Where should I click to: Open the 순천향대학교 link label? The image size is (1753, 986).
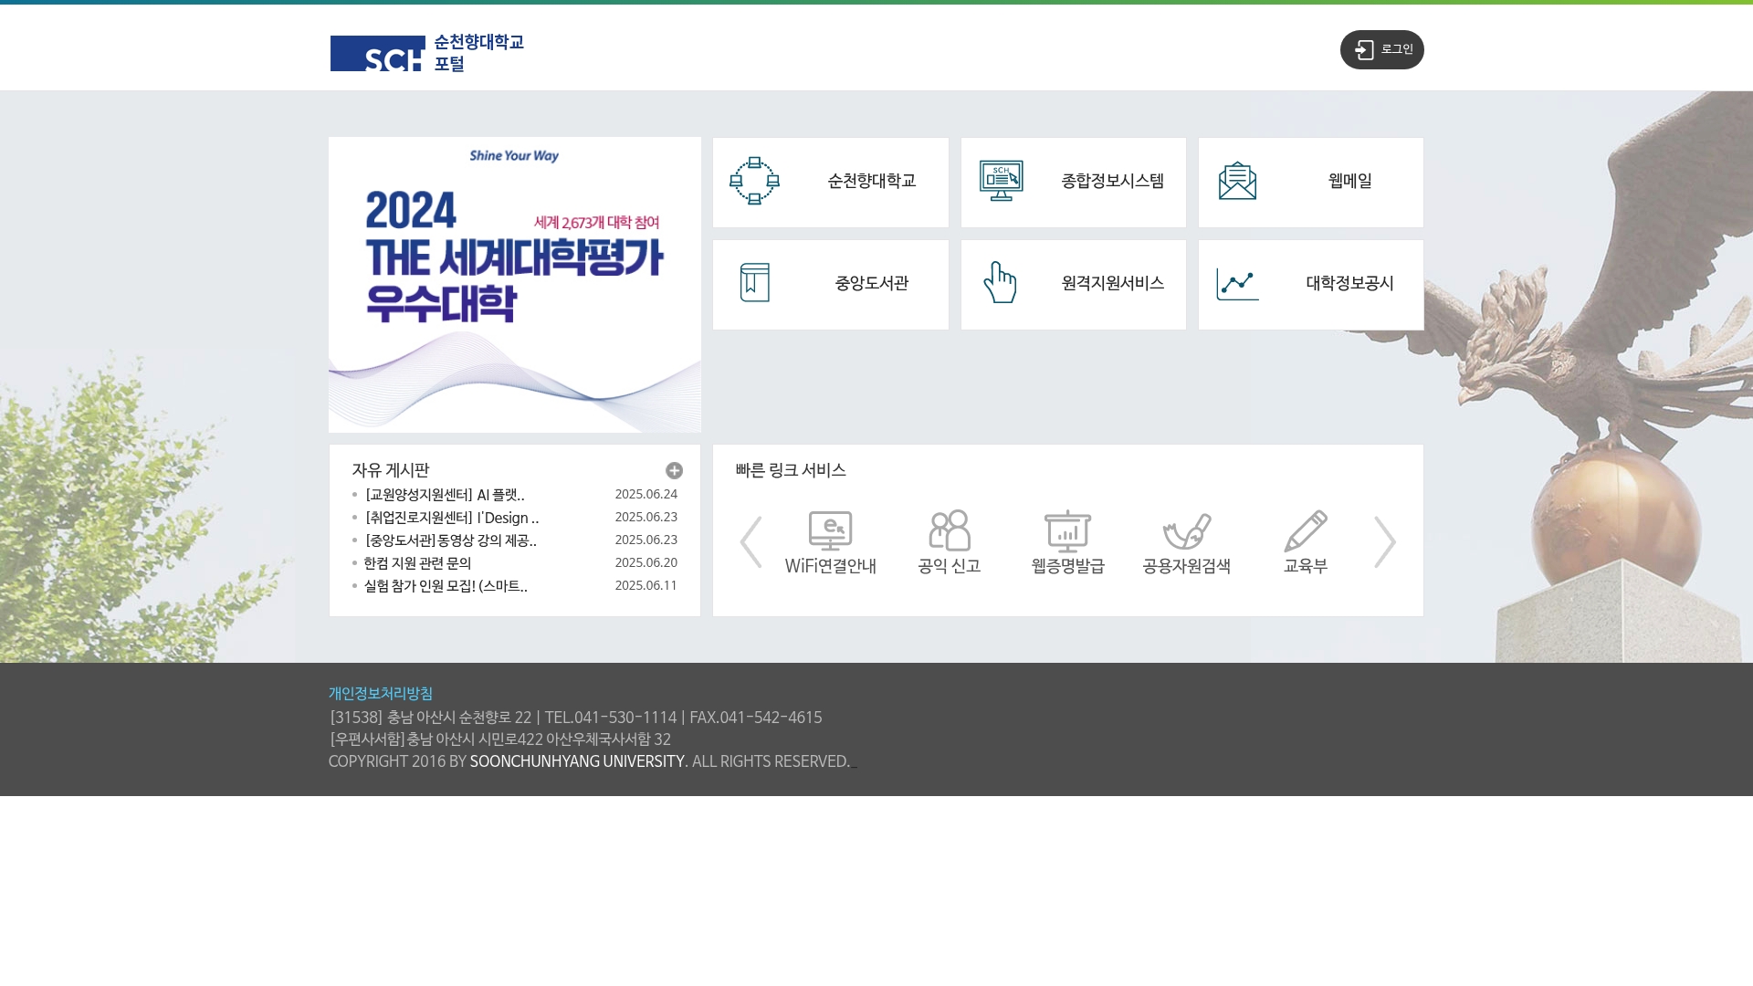[x=872, y=181]
